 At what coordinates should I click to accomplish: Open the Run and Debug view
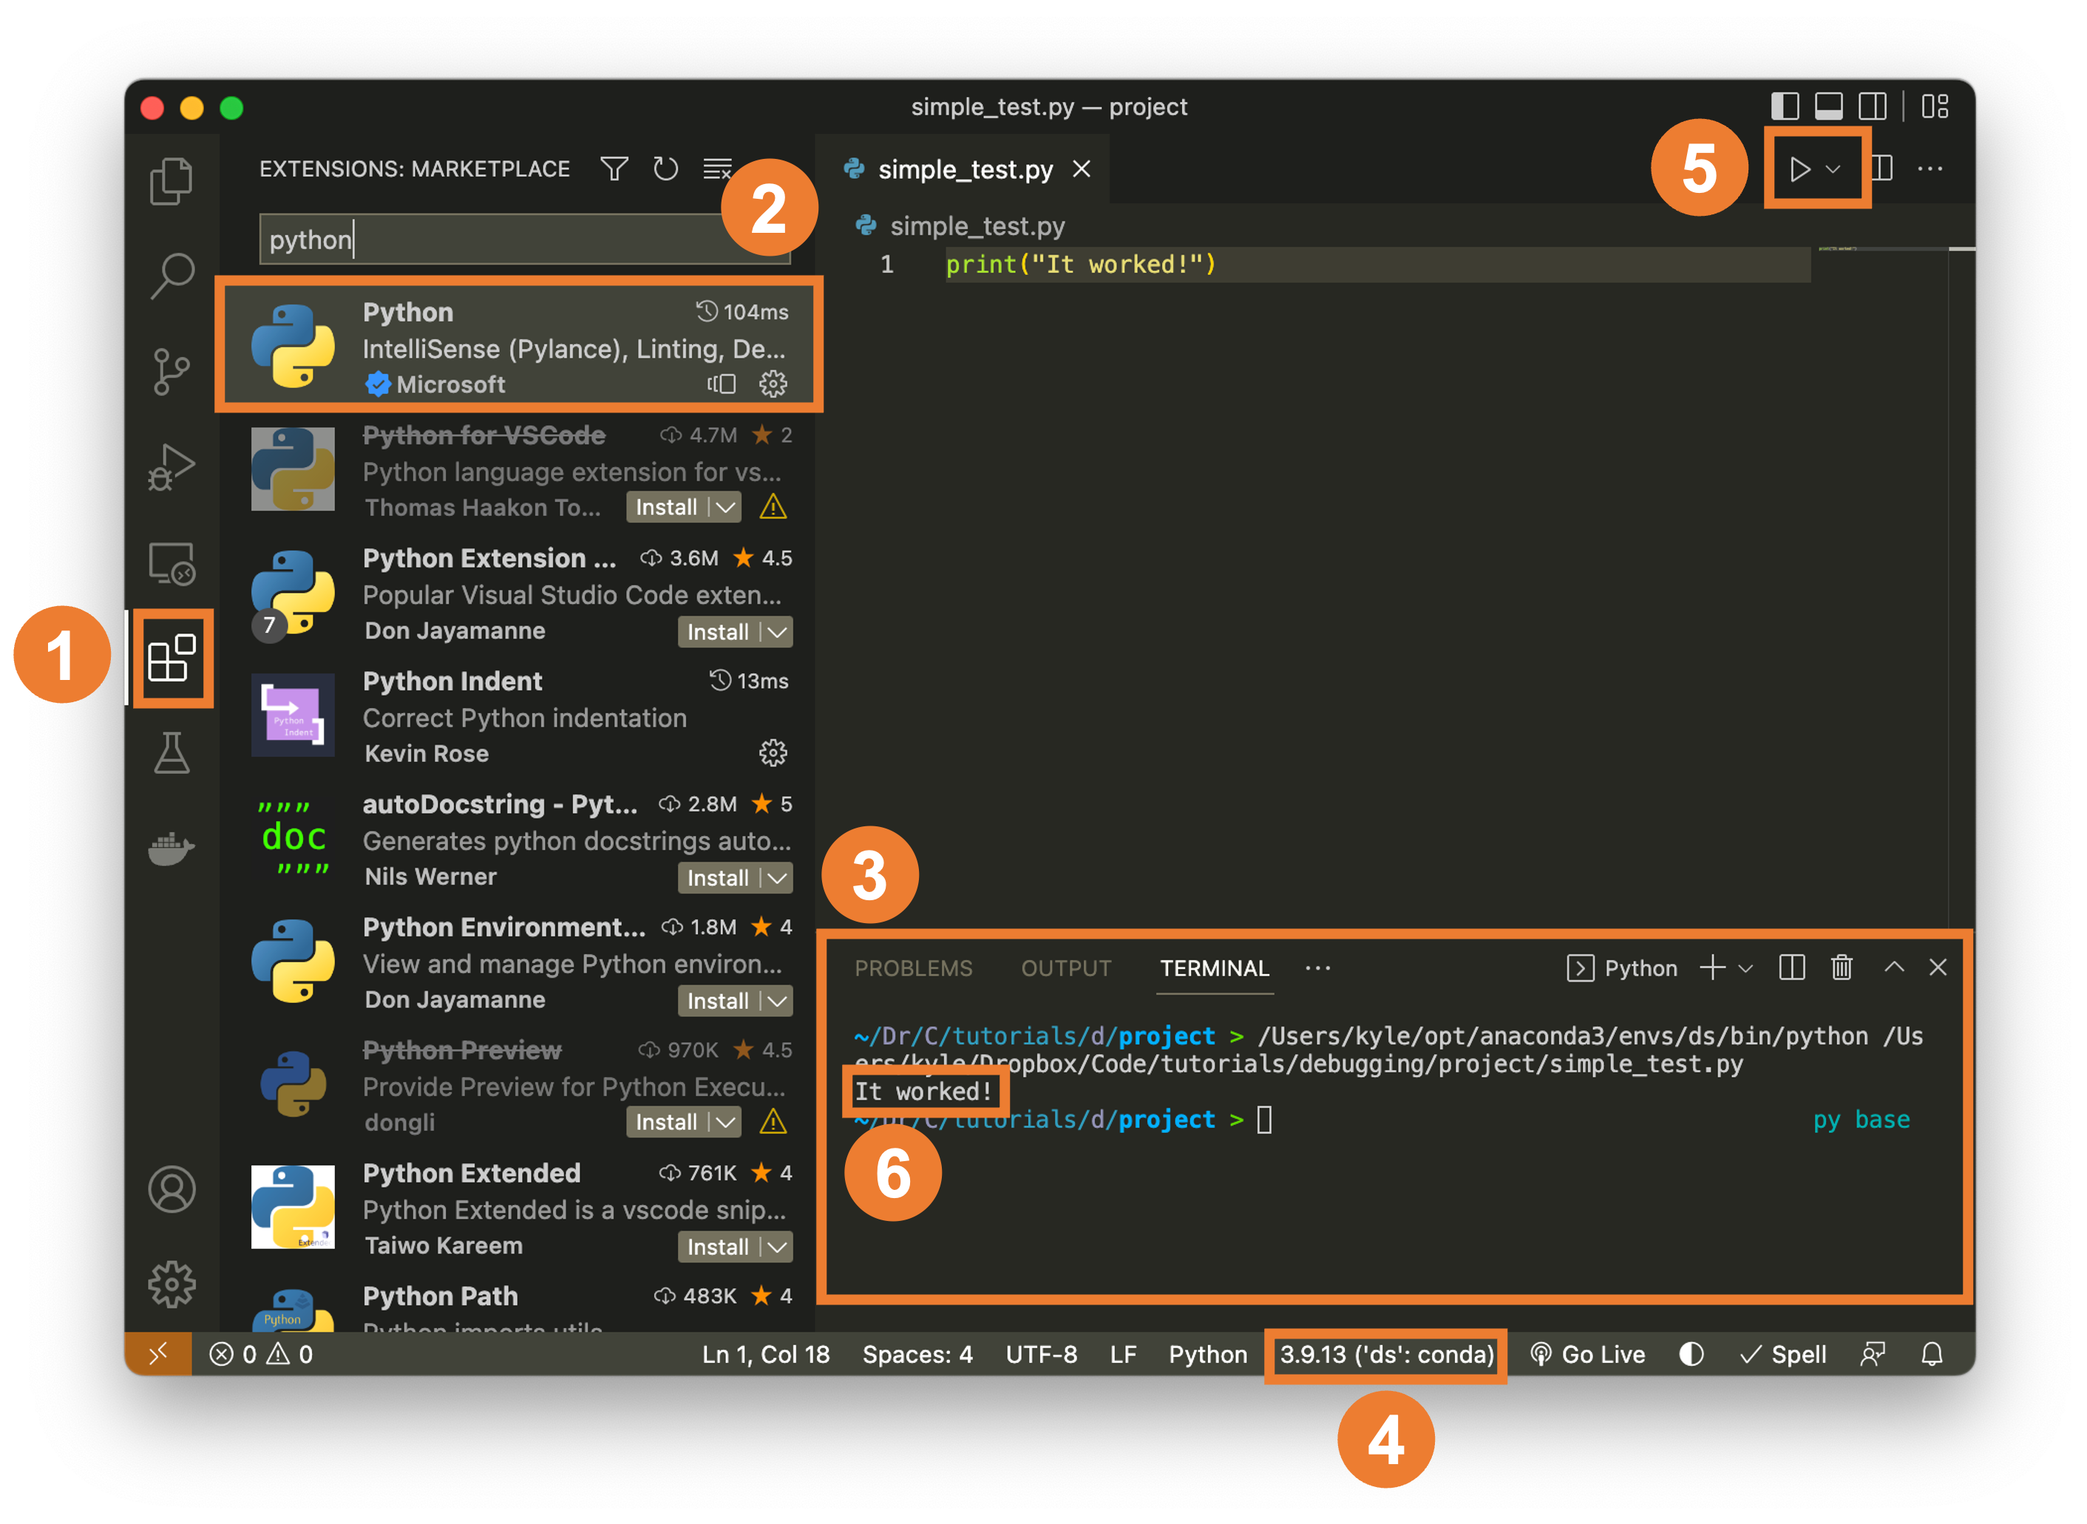click(172, 468)
